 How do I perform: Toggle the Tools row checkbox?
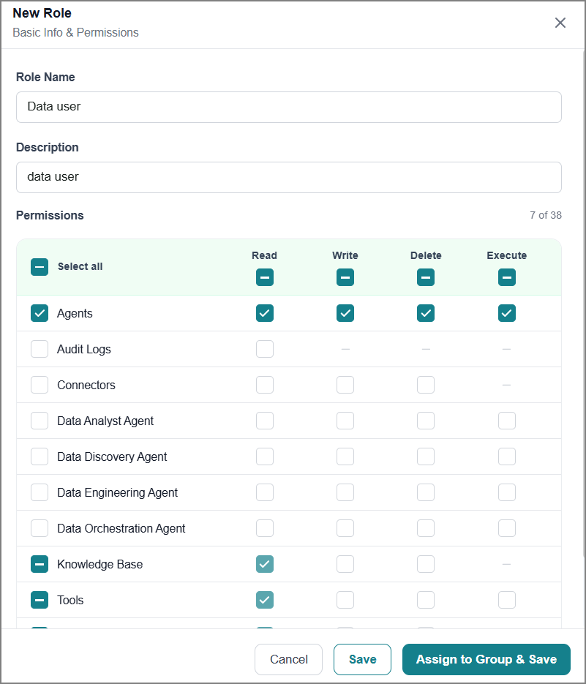[x=40, y=600]
